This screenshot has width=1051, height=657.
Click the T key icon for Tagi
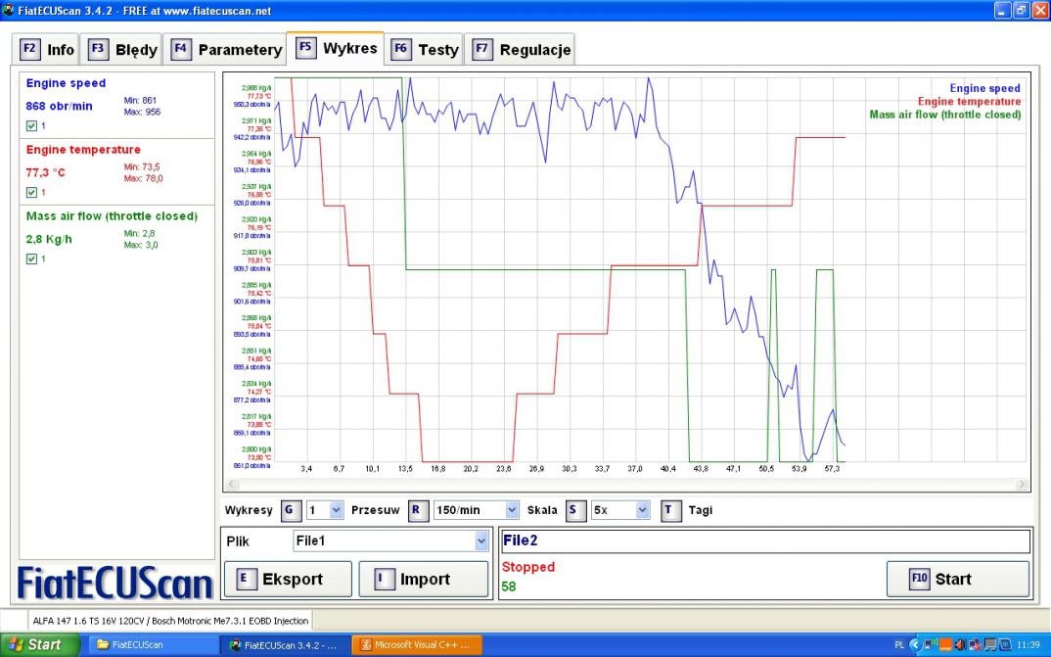[x=670, y=510]
